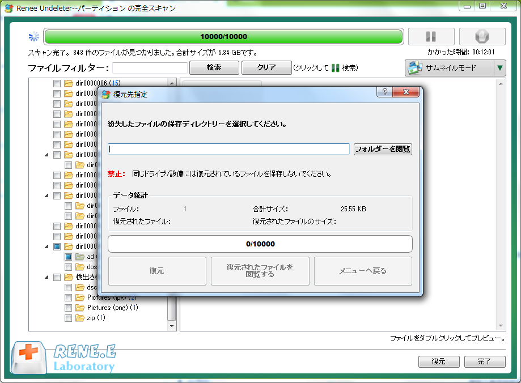Viewport: 521px width, 383px height.
Task: Click 復元 at the bottom of main window
Action: [439, 361]
